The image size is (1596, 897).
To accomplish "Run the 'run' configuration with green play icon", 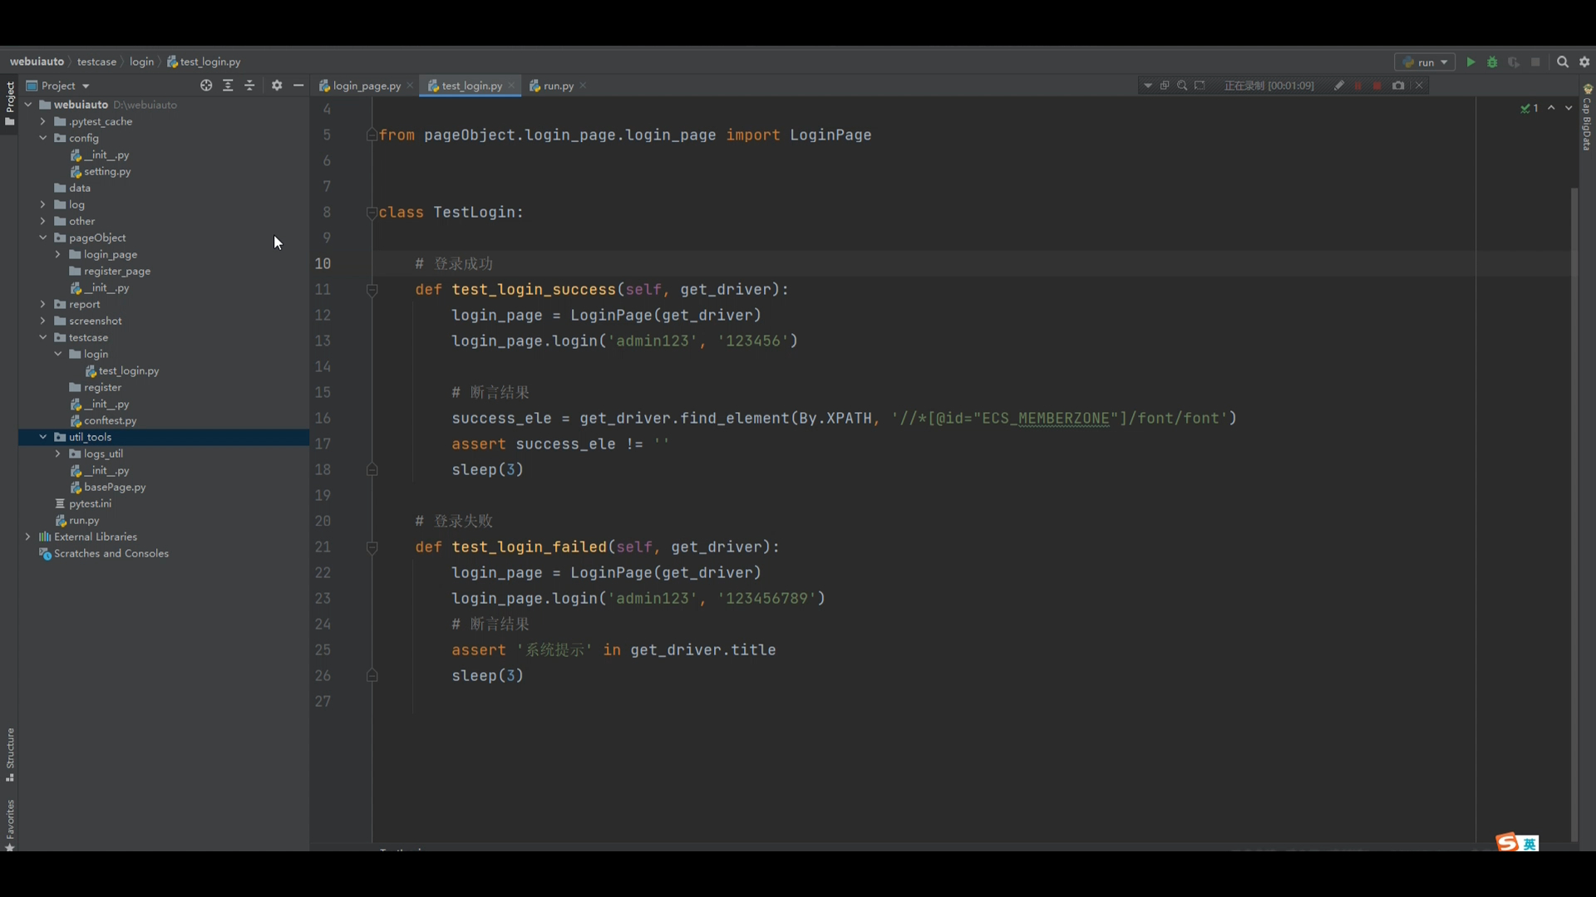I will tap(1470, 62).
